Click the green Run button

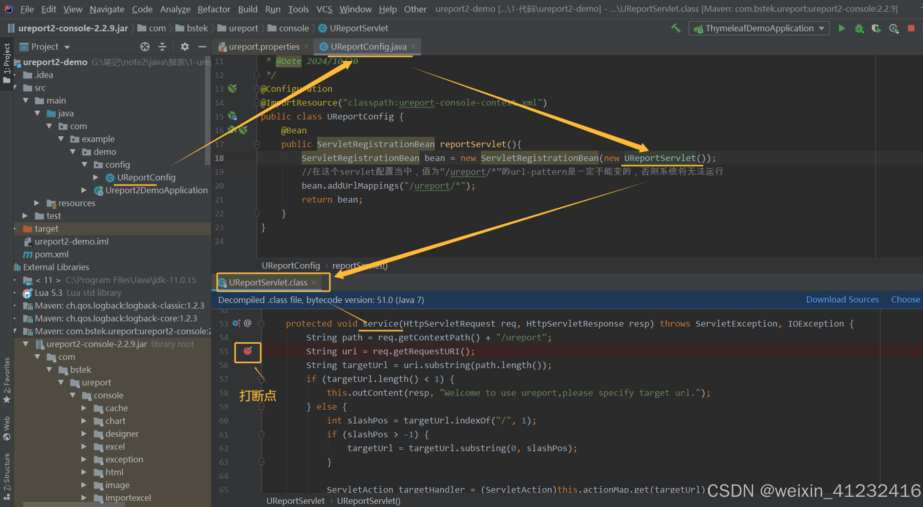pos(842,28)
